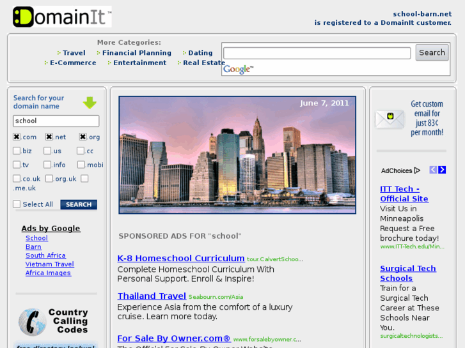Check the .co.uk checkbox
The height and width of the screenshot is (348, 465).
point(17,178)
